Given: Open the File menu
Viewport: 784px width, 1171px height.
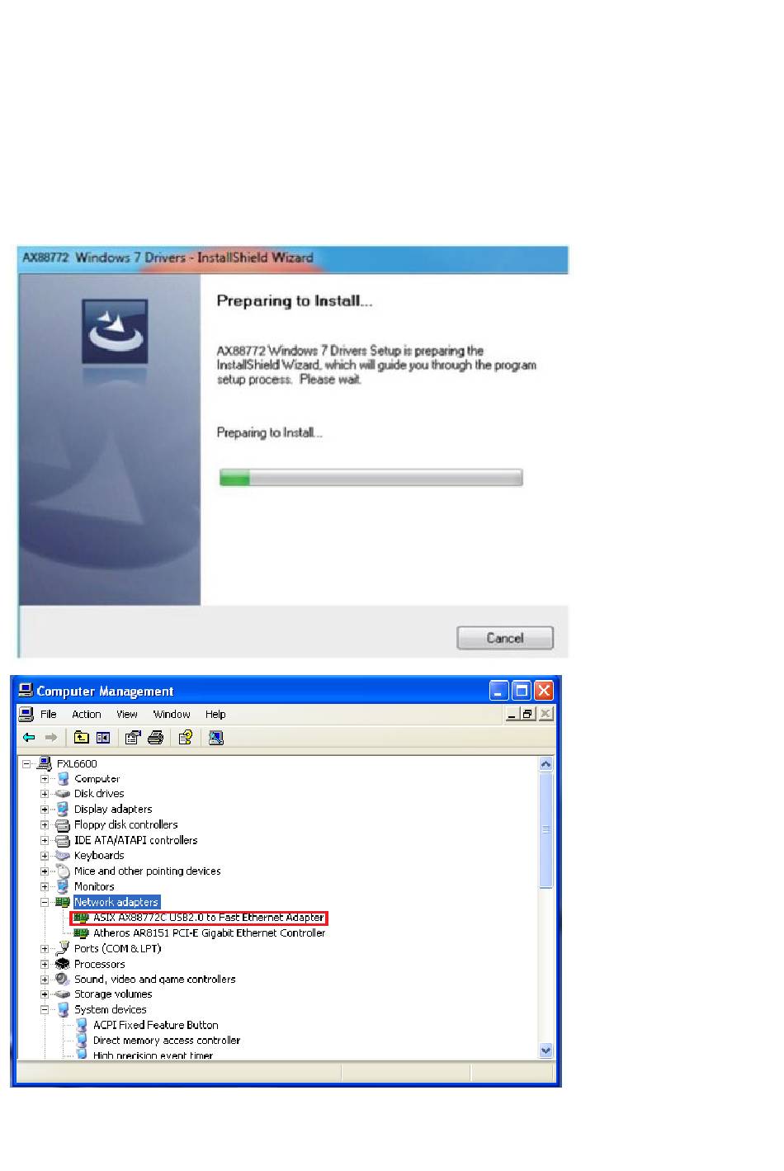Looking at the screenshot, I should pos(49,715).
